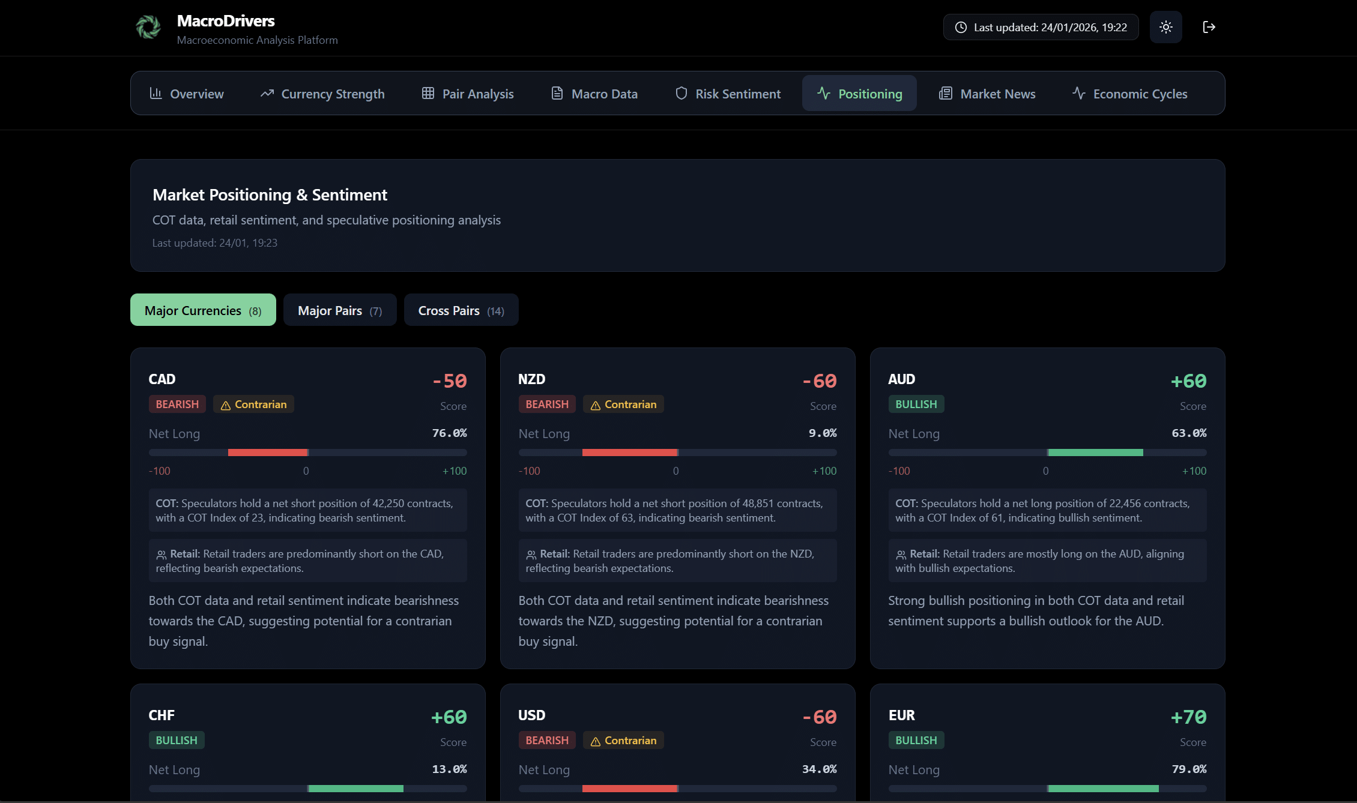Click the pulse icon on Positioning tab
Viewport: 1357px width, 803px height.
tap(823, 93)
